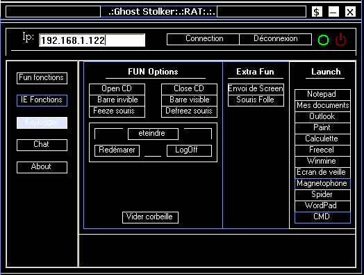Click the red power icon
This screenshot has width=364, height=275.
tap(340, 39)
